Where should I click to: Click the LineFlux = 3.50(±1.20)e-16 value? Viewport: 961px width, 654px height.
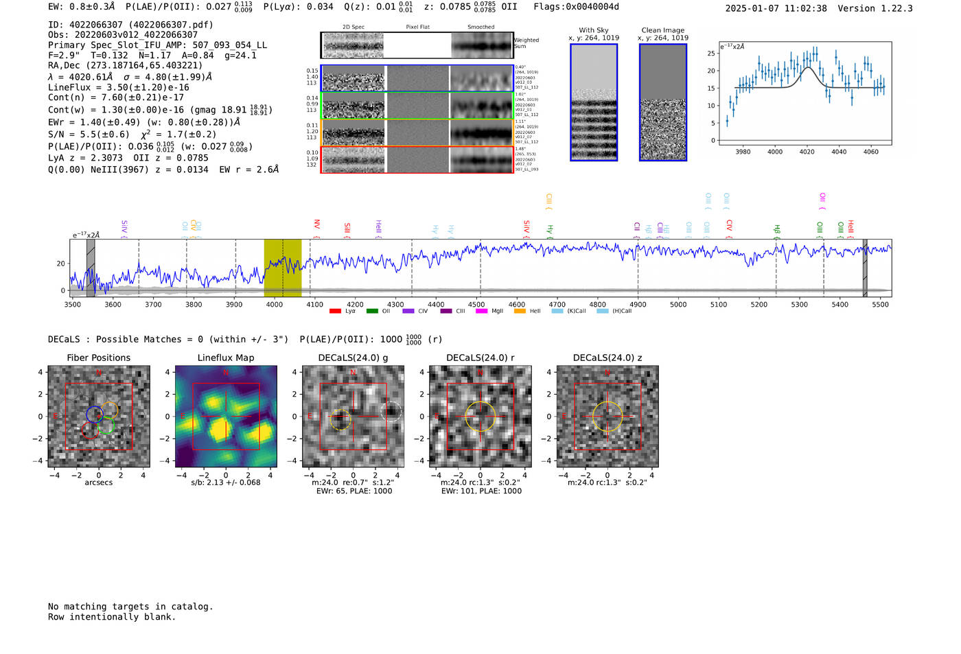(x=119, y=88)
